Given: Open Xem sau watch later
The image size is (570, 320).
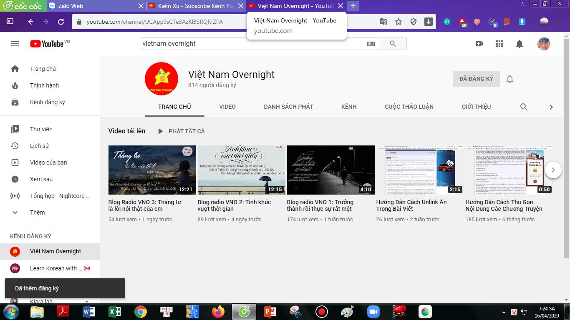Looking at the screenshot, I should click(x=50, y=179).
